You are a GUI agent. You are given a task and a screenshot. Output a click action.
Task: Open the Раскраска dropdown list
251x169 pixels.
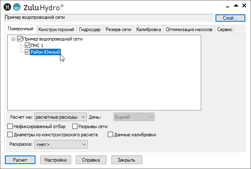click(x=60, y=144)
